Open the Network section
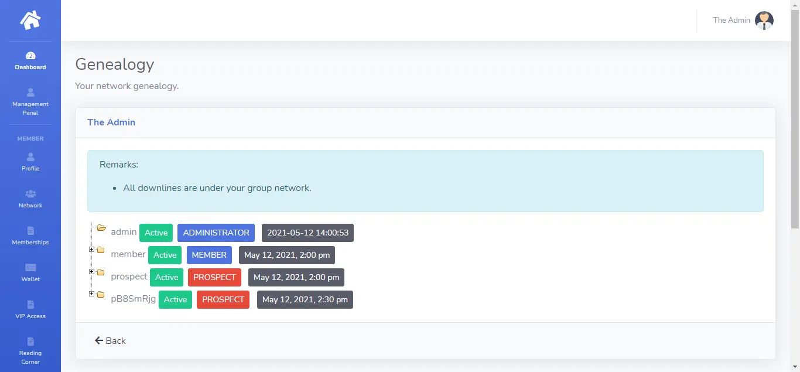Image resolution: width=800 pixels, height=372 pixels. [30, 199]
